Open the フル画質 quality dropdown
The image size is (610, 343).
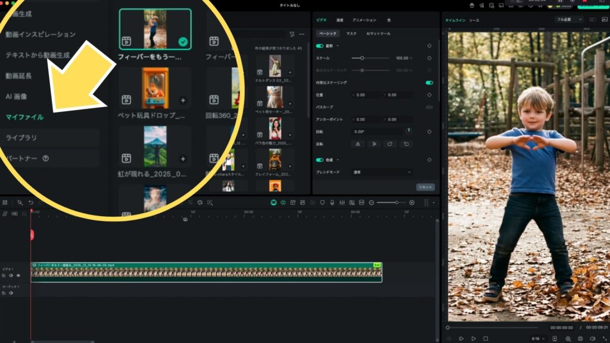pos(569,20)
